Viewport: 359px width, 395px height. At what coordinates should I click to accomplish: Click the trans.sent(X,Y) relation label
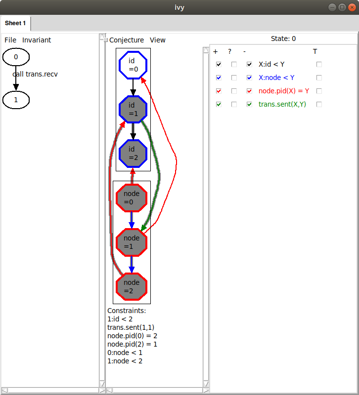[282, 104]
